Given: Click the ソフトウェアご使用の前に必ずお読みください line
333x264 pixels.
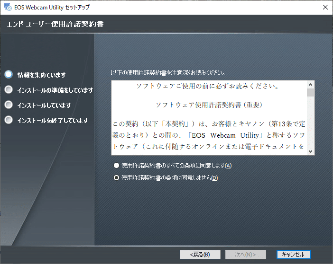Looking at the screenshot, I should coord(207,86).
